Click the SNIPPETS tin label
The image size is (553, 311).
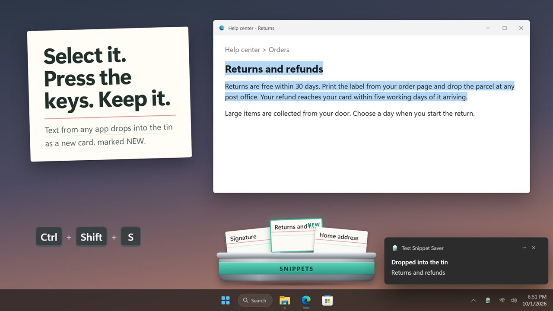click(x=296, y=269)
